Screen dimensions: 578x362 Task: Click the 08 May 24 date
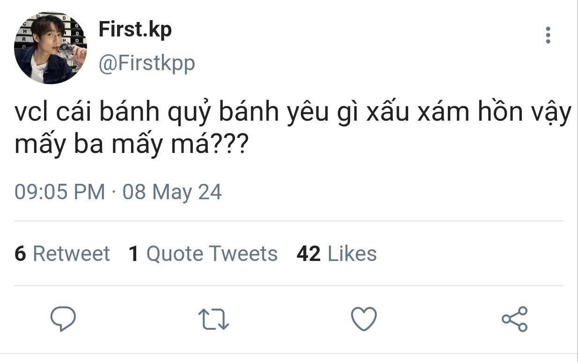(x=172, y=192)
